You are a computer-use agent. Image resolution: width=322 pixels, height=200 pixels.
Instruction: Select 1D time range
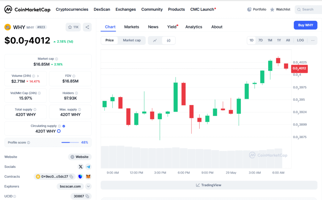251,40
